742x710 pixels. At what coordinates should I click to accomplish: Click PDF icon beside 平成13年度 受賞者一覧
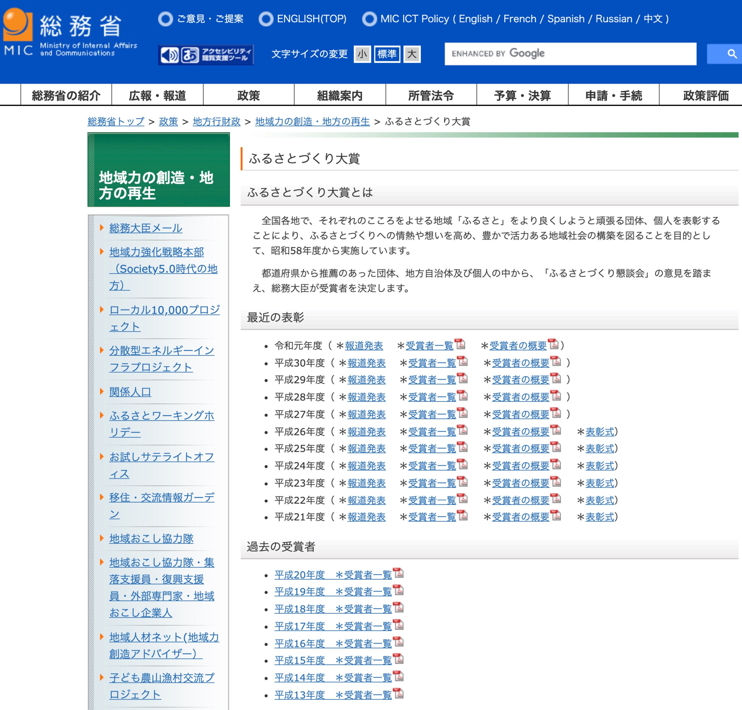tap(398, 693)
